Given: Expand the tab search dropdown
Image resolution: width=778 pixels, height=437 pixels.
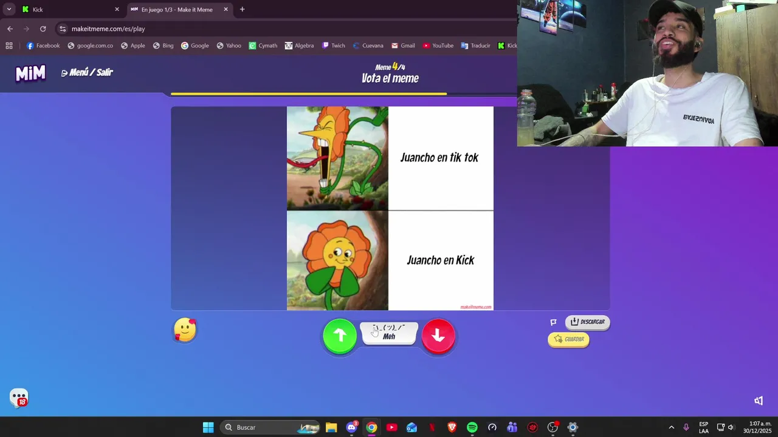Looking at the screenshot, I should coord(9,9).
